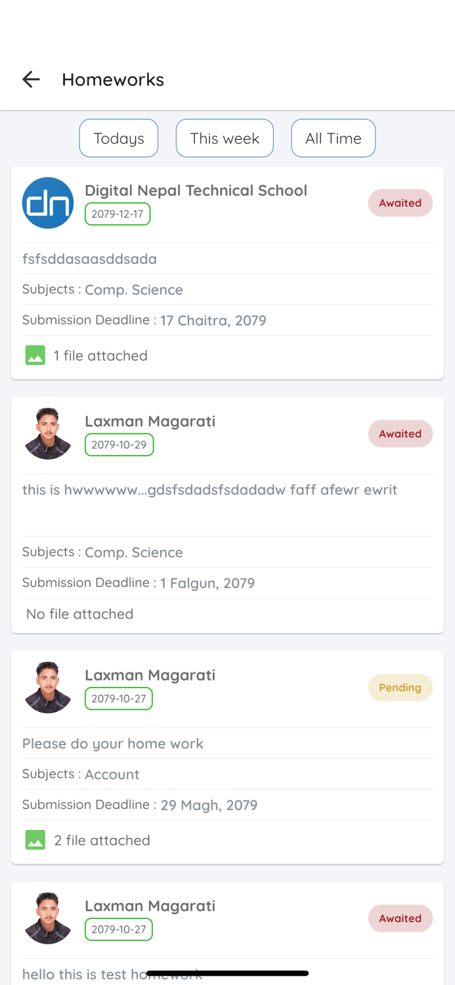Select the All Time filter
The width and height of the screenshot is (455, 985).
click(x=333, y=138)
